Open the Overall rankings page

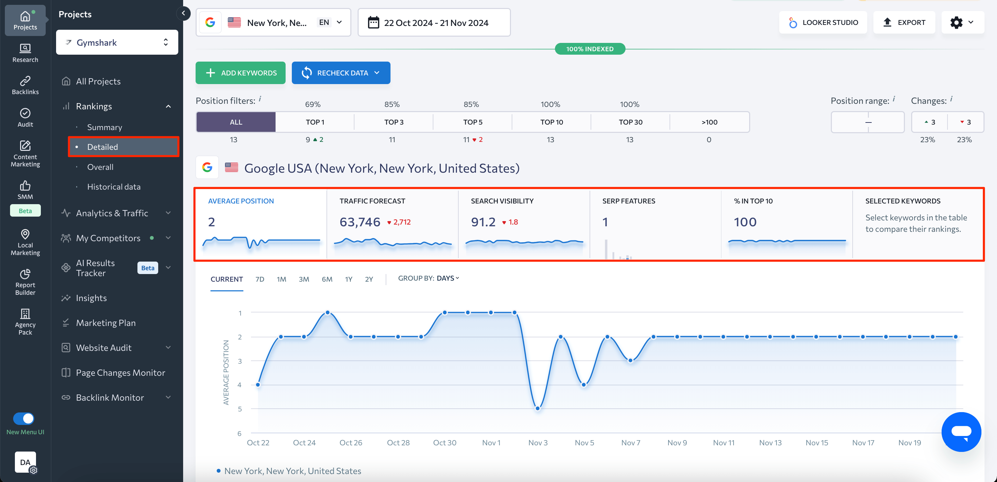click(100, 167)
